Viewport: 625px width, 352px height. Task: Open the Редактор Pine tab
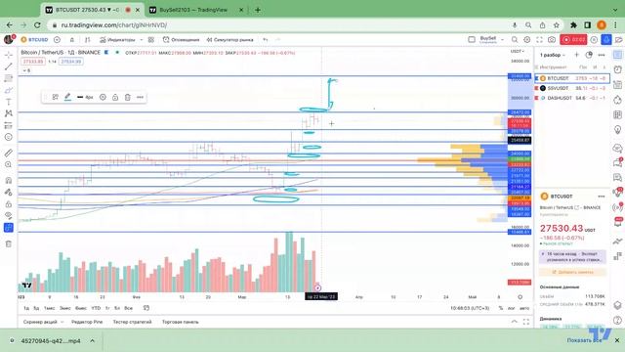87,322
